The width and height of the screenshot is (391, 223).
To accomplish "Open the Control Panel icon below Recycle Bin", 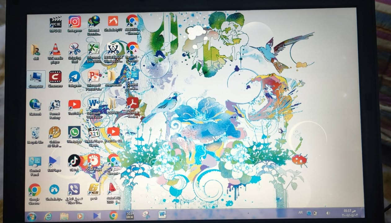I will coord(35,166).
